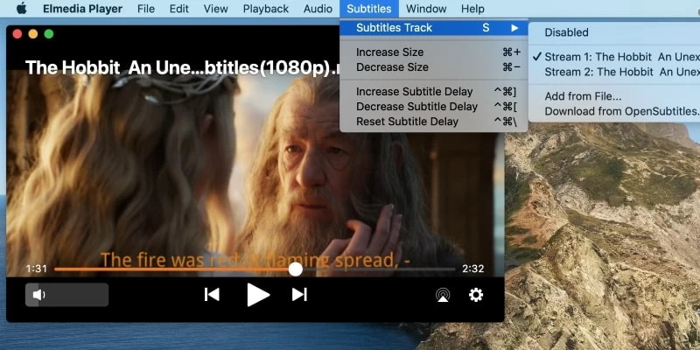Image resolution: width=700 pixels, height=350 pixels.
Task: Open the Playback menu
Action: [x=266, y=9]
